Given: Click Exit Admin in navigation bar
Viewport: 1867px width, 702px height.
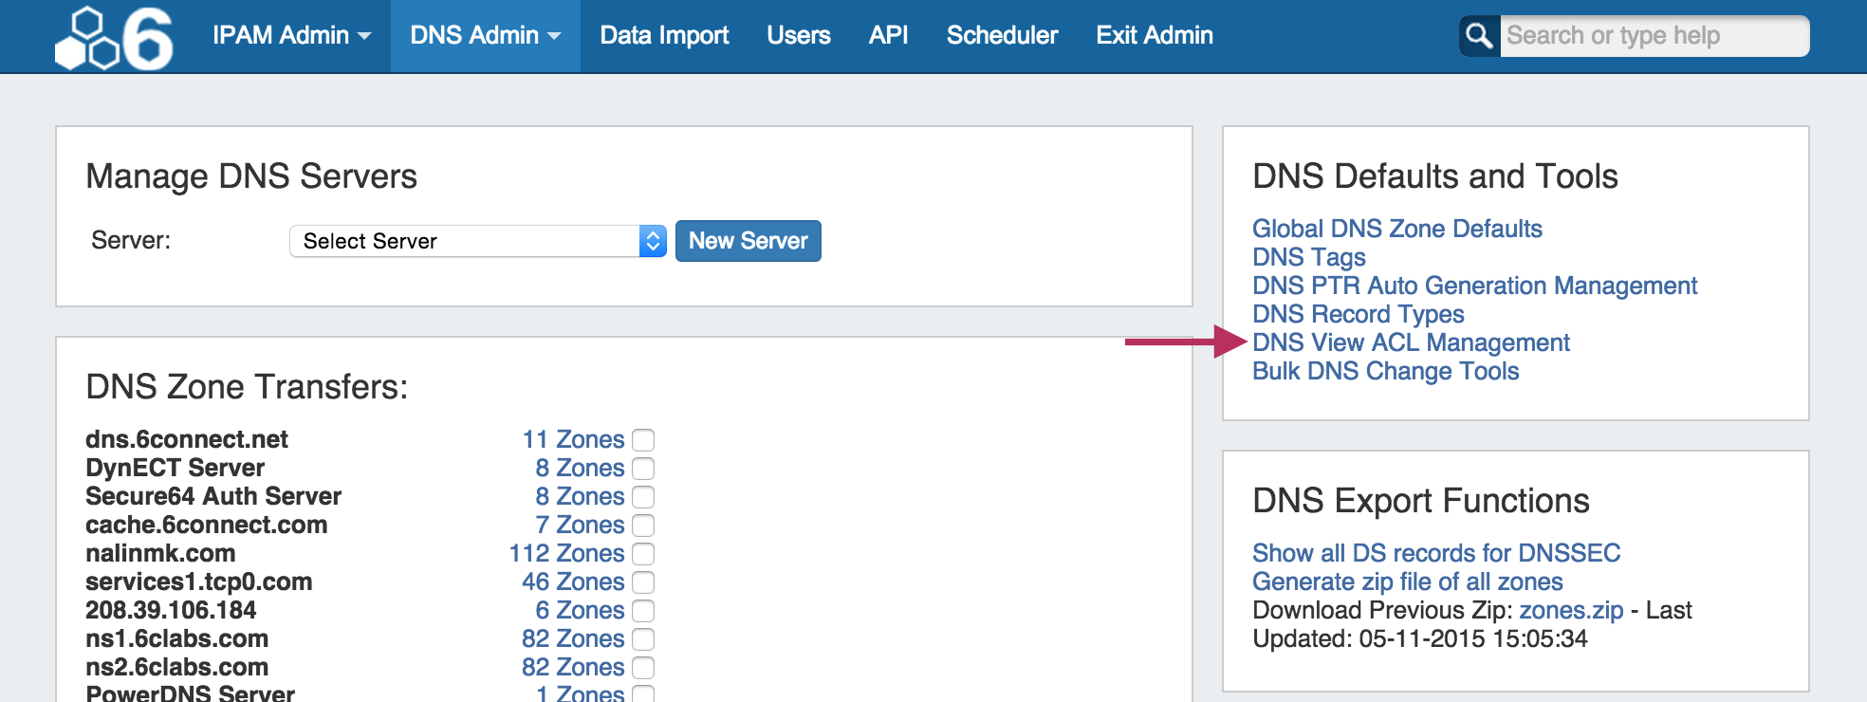Looking at the screenshot, I should click(1155, 36).
